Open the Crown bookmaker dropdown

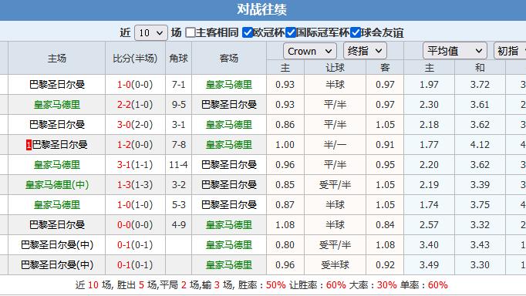click(x=310, y=52)
